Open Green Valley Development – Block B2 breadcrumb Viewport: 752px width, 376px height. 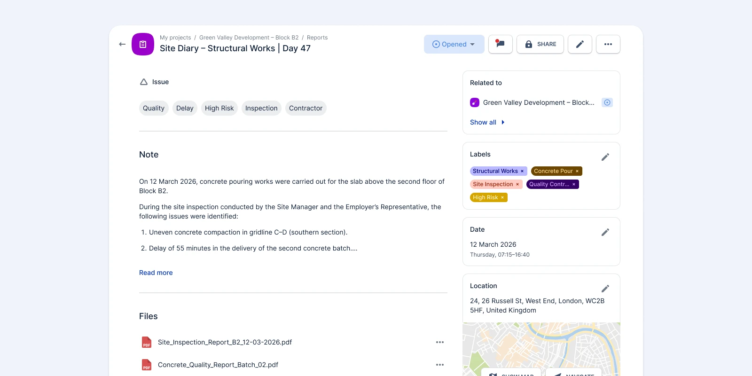pyautogui.click(x=249, y=38)
